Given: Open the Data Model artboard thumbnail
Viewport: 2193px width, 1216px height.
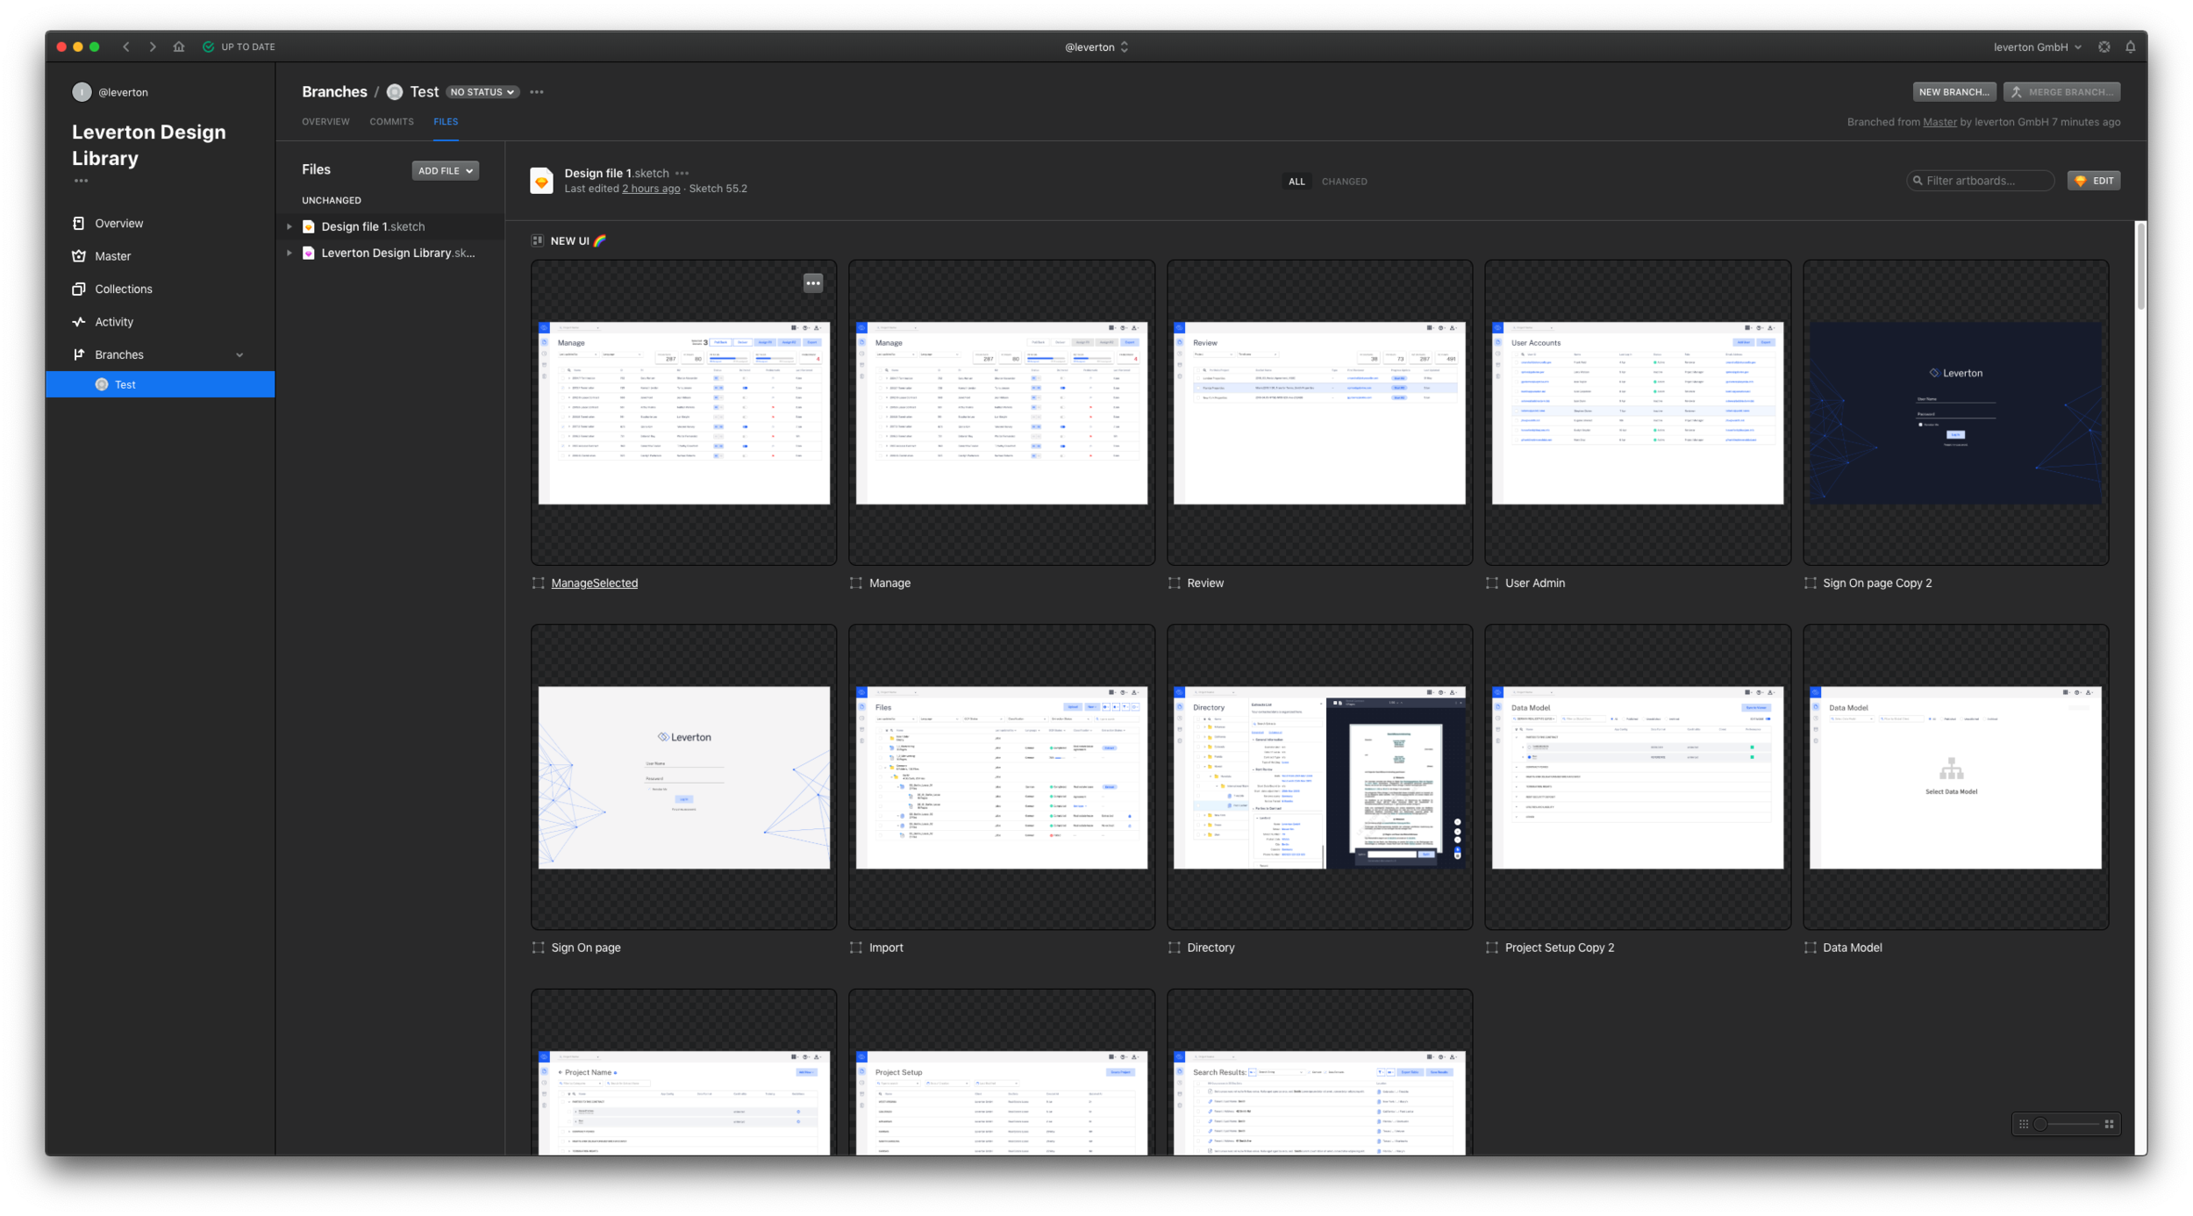Looking at the screenshot, I should click(x=1955, y=777).
